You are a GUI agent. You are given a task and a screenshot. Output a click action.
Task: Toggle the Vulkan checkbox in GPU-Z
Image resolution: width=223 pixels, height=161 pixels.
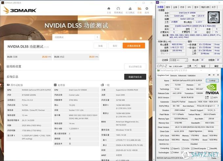(x=172, y=152)
